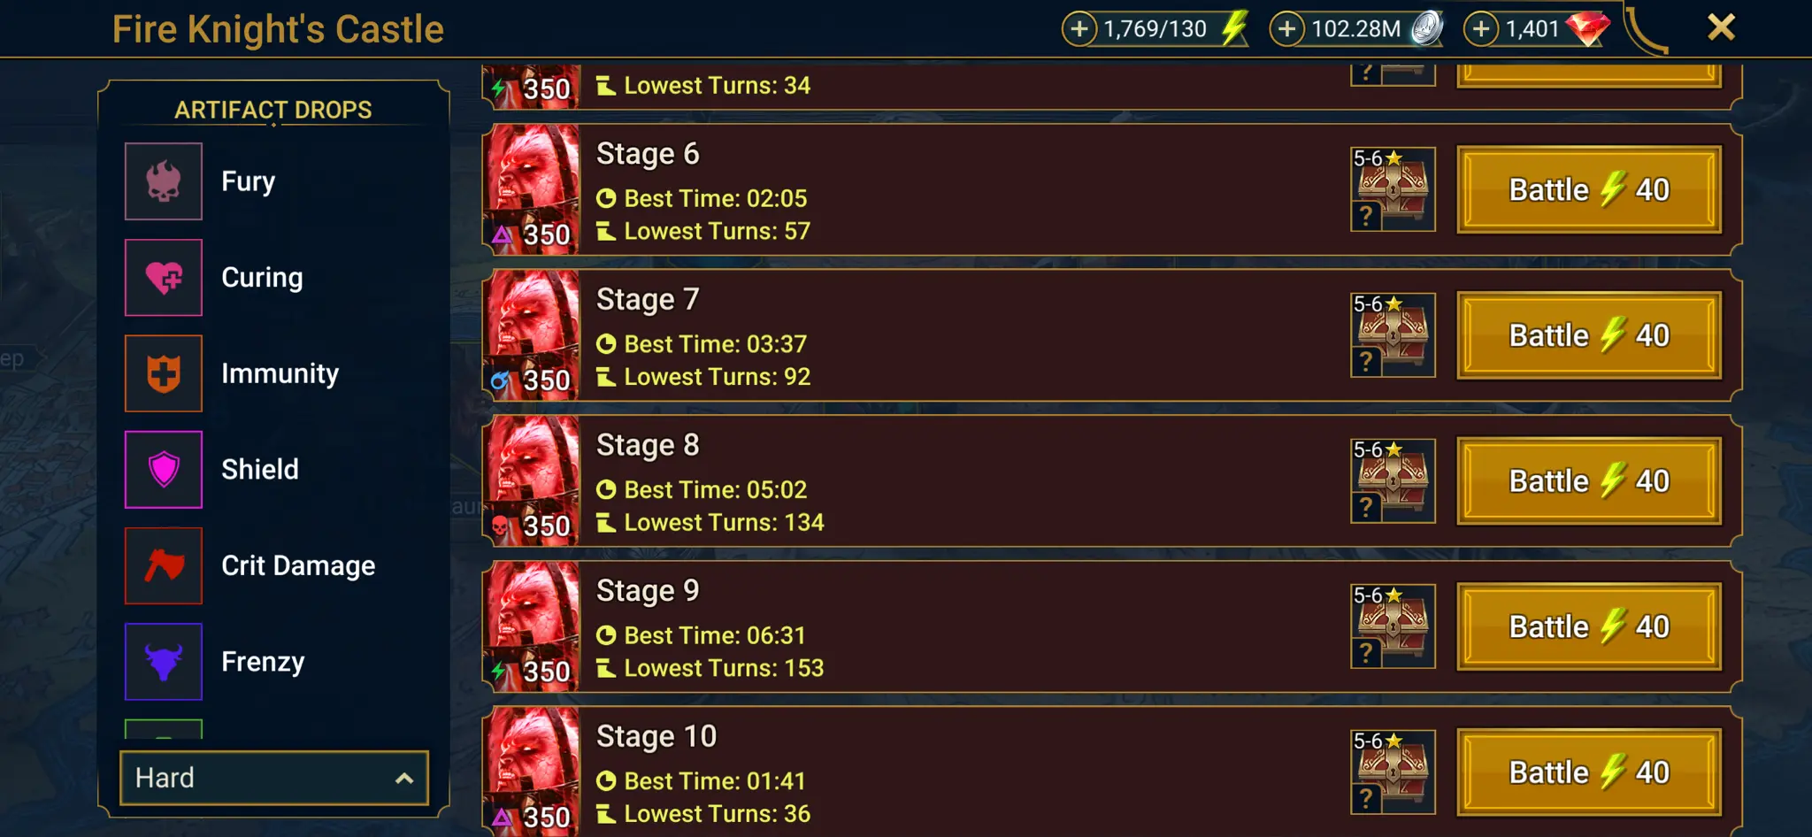Start the Stage 8 Battle
Viewport: 1812px width, 837px height.
click(1589, 480)
